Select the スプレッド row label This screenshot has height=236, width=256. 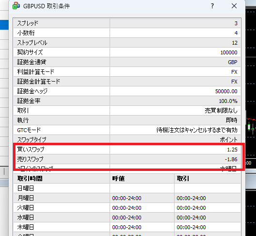point(28,23)
